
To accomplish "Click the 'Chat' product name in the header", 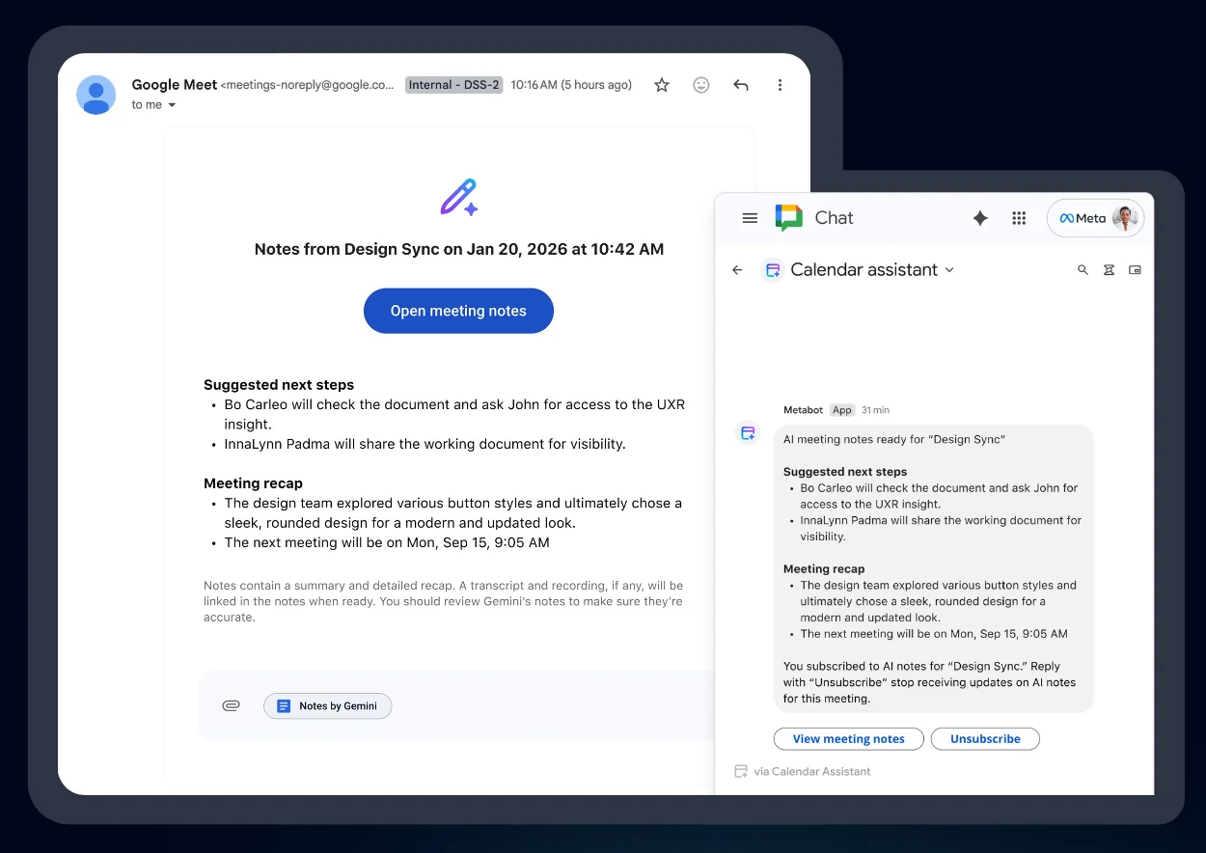I will [x=834, y=218].
